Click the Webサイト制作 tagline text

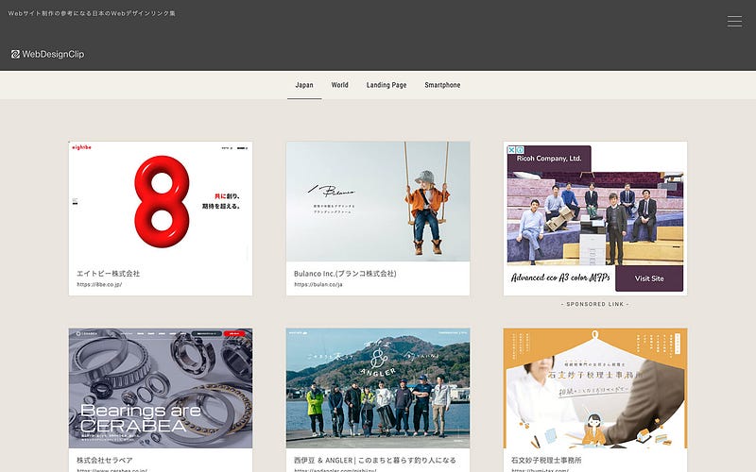point(92,13)
